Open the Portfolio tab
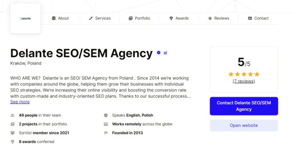 [x=139, y=18]
